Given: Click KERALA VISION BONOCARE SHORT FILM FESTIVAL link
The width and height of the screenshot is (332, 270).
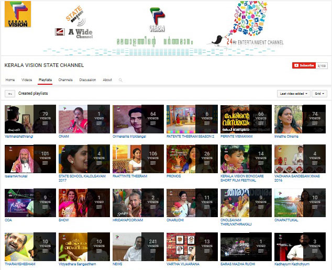Looking at the screenshot, I should tap(242, 178).
